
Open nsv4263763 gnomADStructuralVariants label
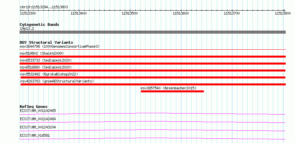[57, 81]
